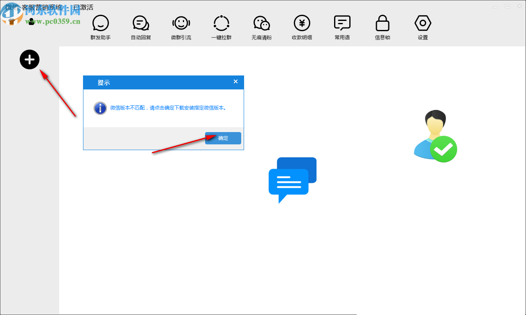Open the 常用语 common phrases panel
This screenshot has width=526, height=315.
(342, 27)
